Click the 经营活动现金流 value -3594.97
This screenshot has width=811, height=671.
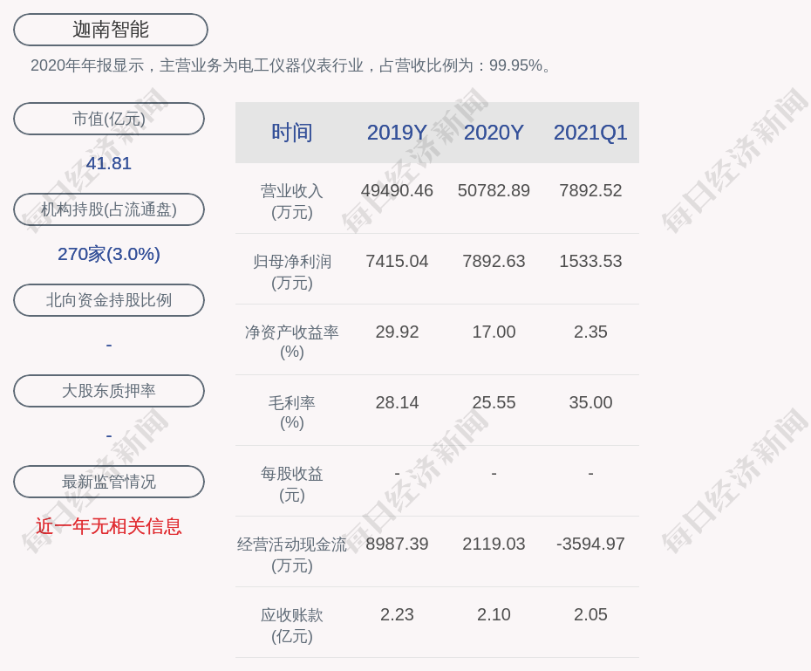tap(590, 544)
